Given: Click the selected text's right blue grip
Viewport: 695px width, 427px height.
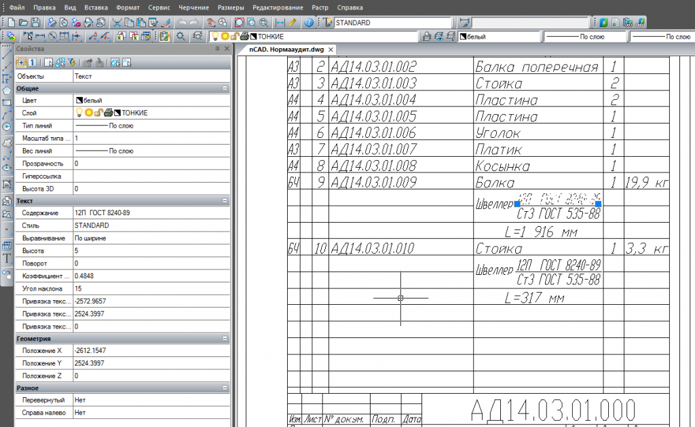Looking at the screenshot, I should (598, 204).
